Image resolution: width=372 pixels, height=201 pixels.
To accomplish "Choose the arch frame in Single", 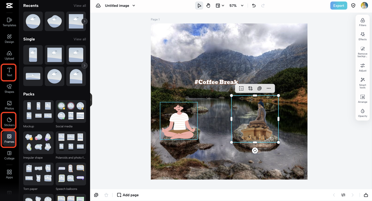I will (76, 76).
